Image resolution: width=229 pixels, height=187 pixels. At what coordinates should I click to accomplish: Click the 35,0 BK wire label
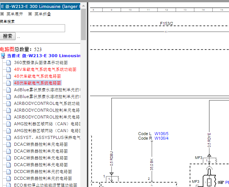[x=152, y=164]
